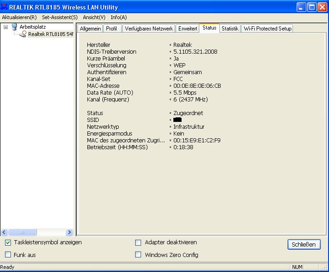Open the Set-Assistent(S) menu
The image size is (329, 272).
click(60, 17)
